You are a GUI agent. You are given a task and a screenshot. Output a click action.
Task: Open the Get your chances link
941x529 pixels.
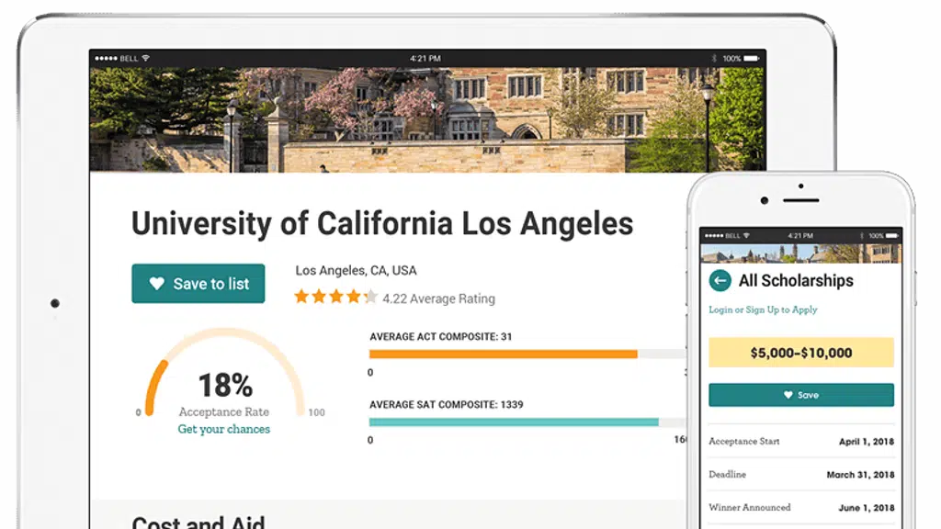(x=224, y=429)
